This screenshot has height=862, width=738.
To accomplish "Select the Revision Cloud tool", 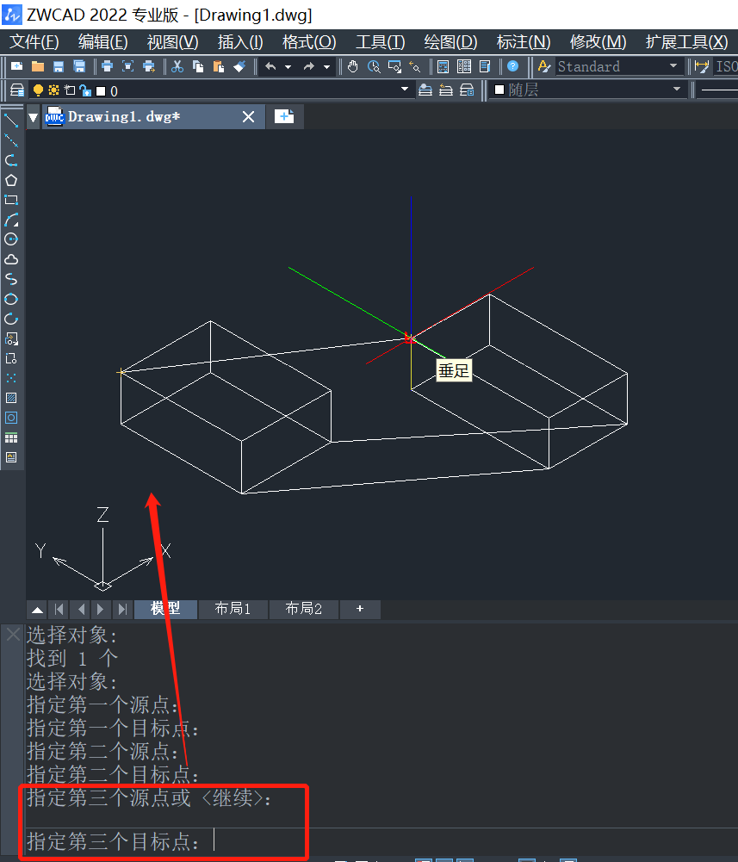I will pos(11,259).
